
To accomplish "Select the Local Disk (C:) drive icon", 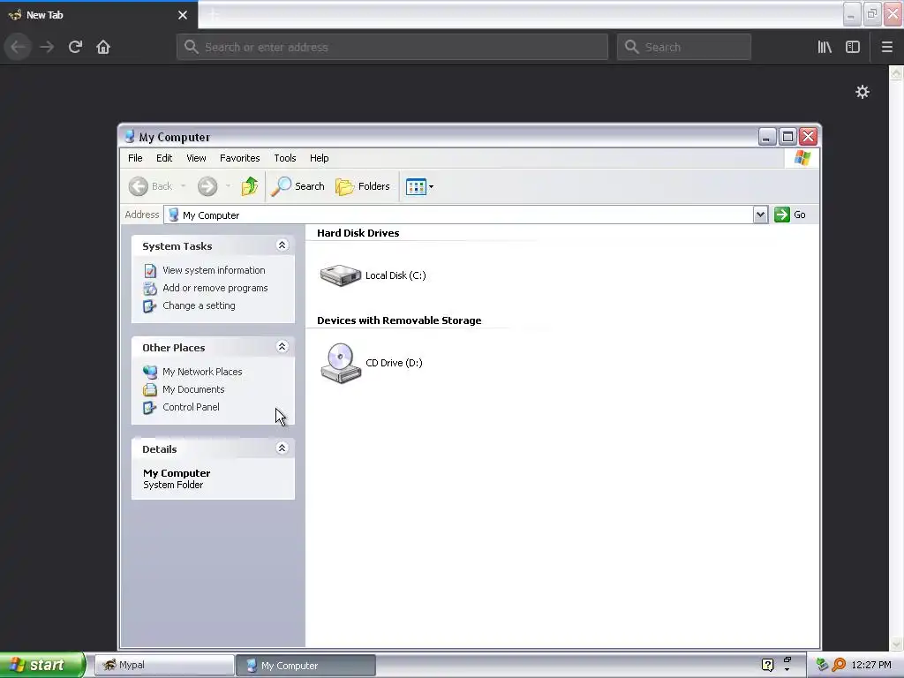I will pos(341,275).
